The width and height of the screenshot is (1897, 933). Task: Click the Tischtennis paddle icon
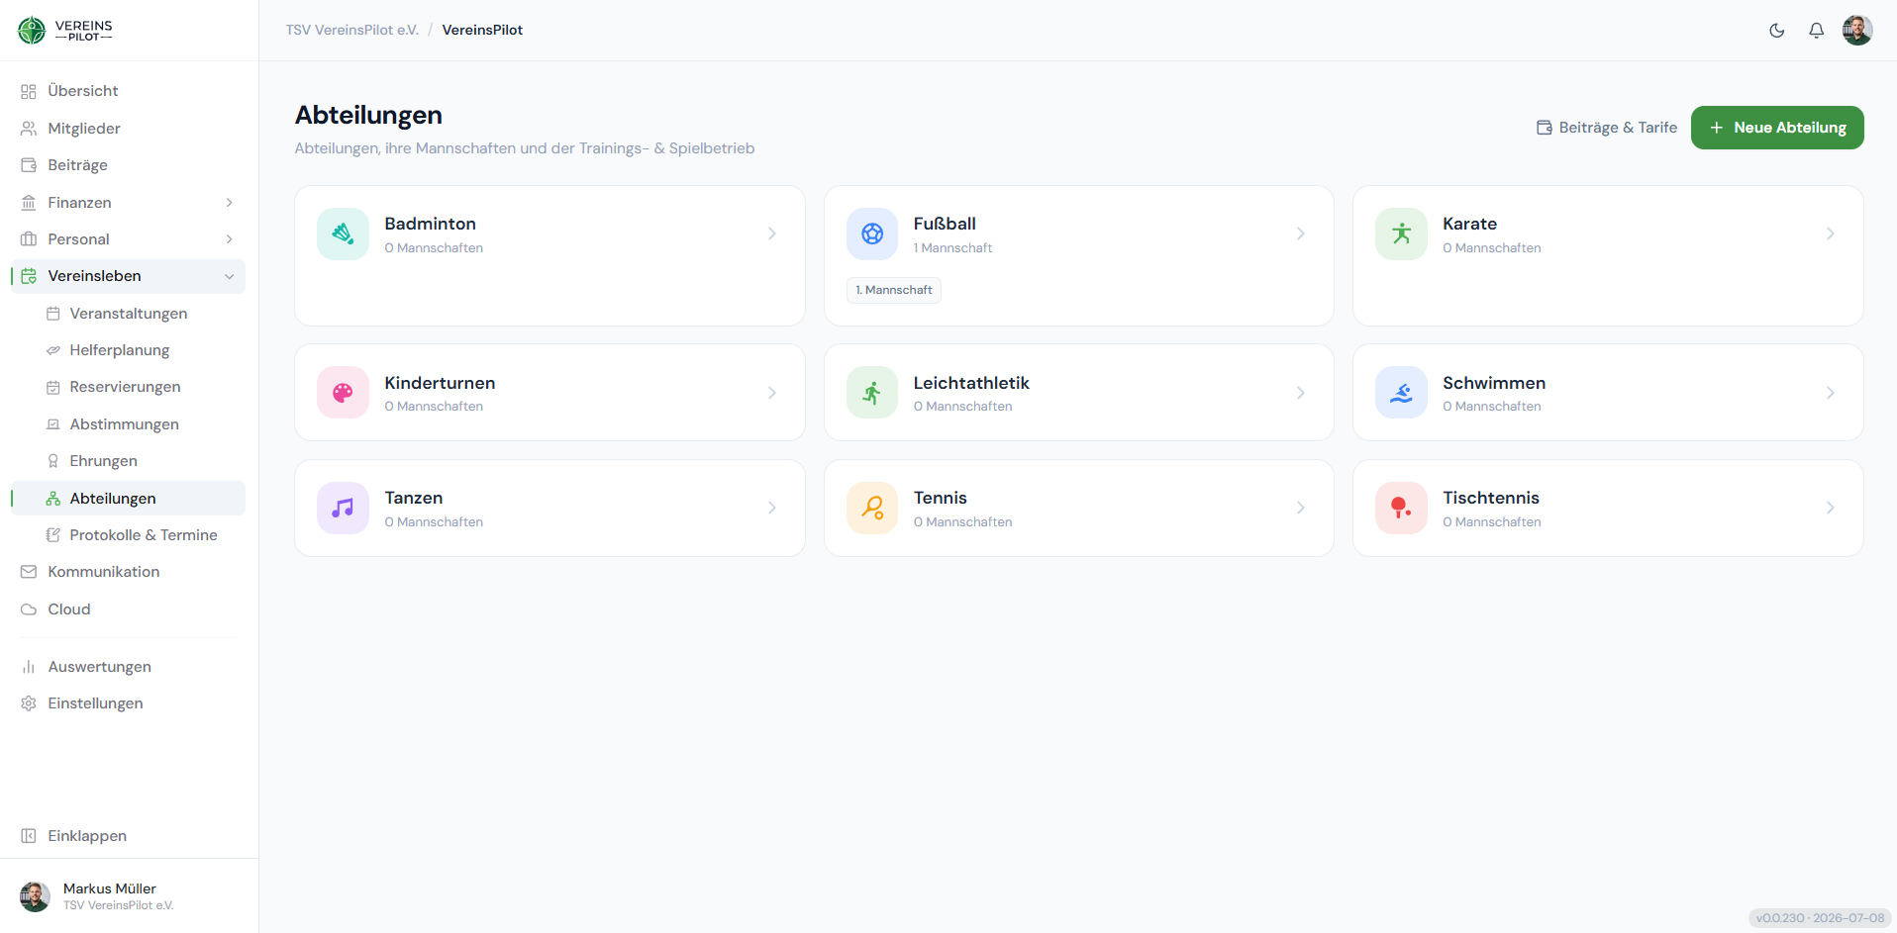coord(1401,509)
